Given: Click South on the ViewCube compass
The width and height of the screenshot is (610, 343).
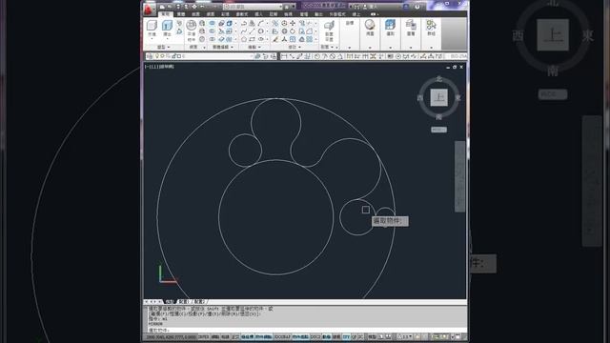Looking at the screenshot, I should (438, 116).
